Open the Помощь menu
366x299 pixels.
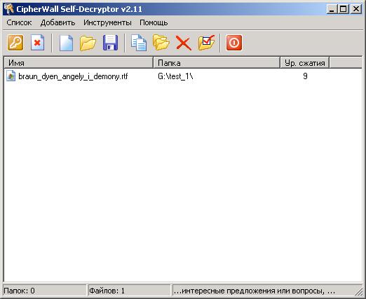tap(154, 22)
